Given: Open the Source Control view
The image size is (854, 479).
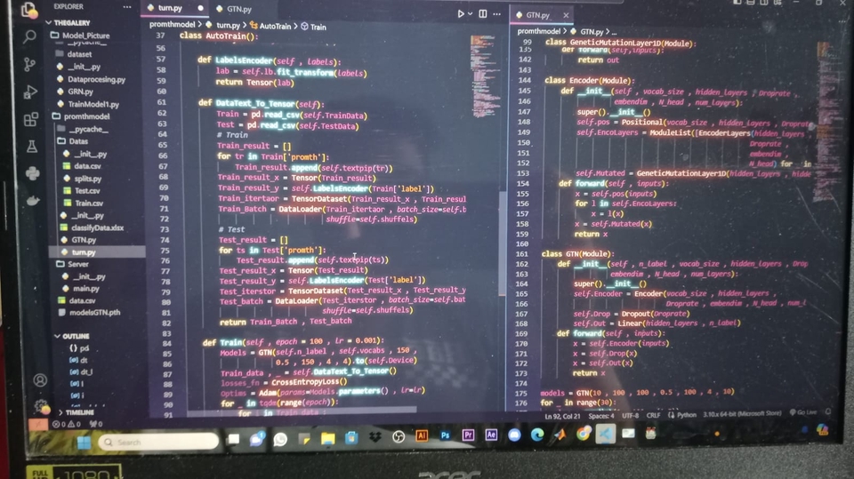Looking at the screenshot, I should coord(30,64).
